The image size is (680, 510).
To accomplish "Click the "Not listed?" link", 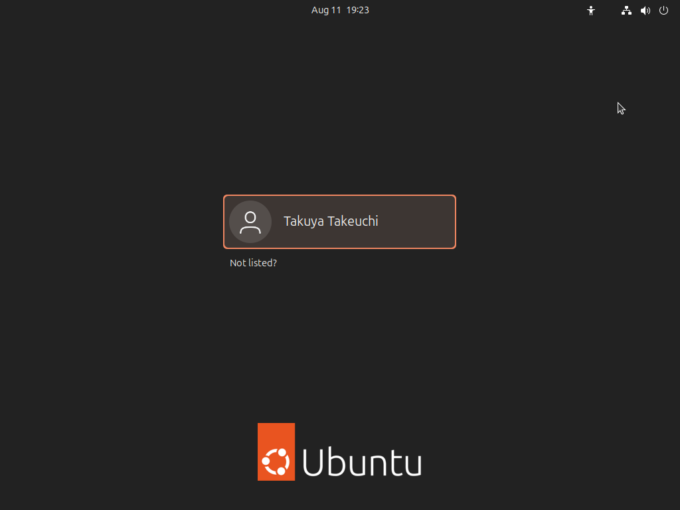I will 253,263.
